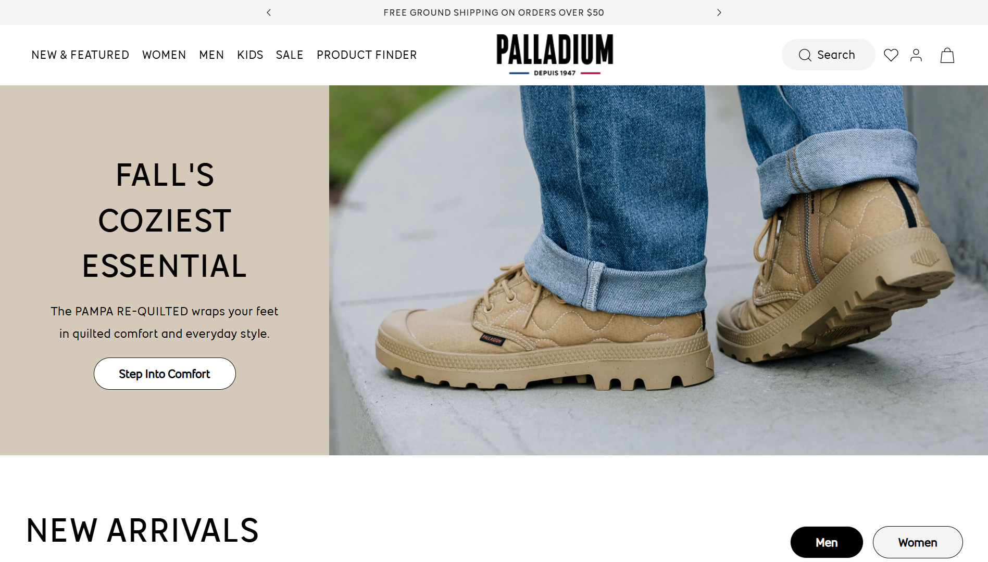988x562 pixels.
Task: Open the Sale menu item
Action: tap(290, 55)
